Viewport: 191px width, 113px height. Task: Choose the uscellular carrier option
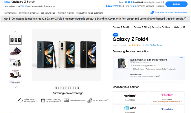click(x=167, y=109)
